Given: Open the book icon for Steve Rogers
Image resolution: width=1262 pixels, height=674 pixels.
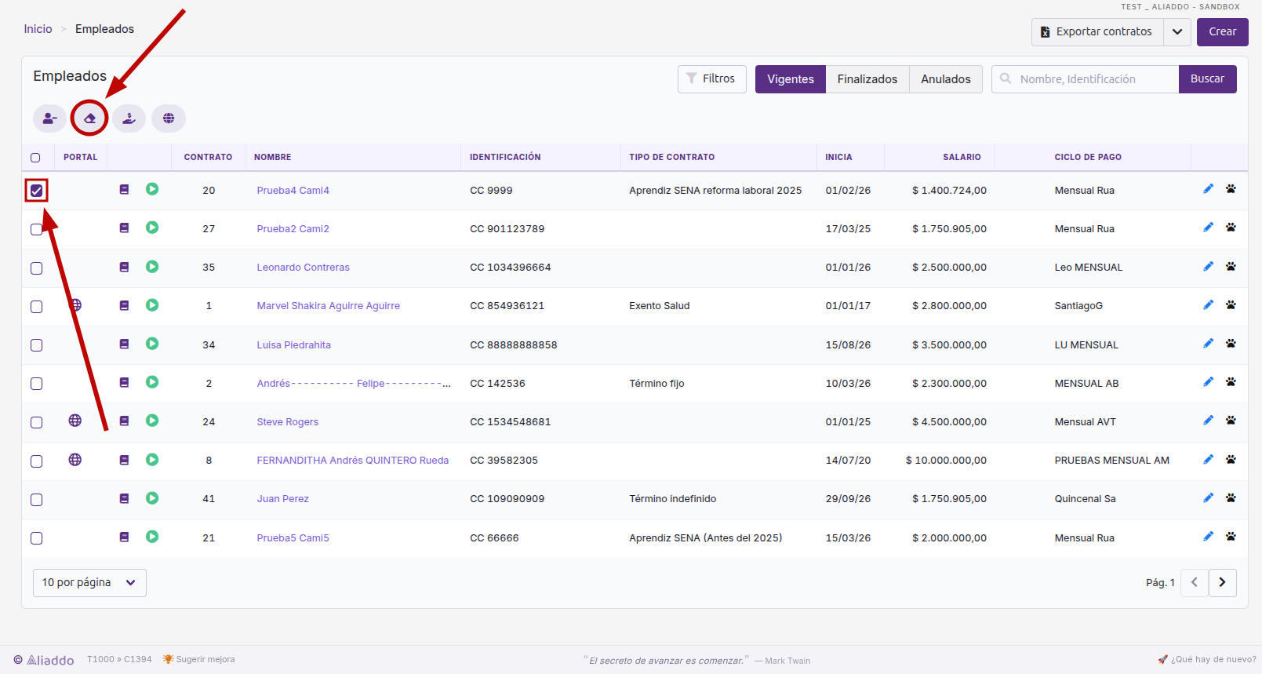Looking at the screenshot, I should 124,421.
